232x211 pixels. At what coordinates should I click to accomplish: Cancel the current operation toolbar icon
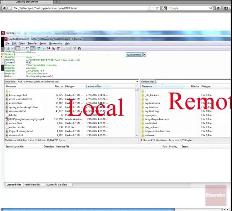click(x=49, y=48)
